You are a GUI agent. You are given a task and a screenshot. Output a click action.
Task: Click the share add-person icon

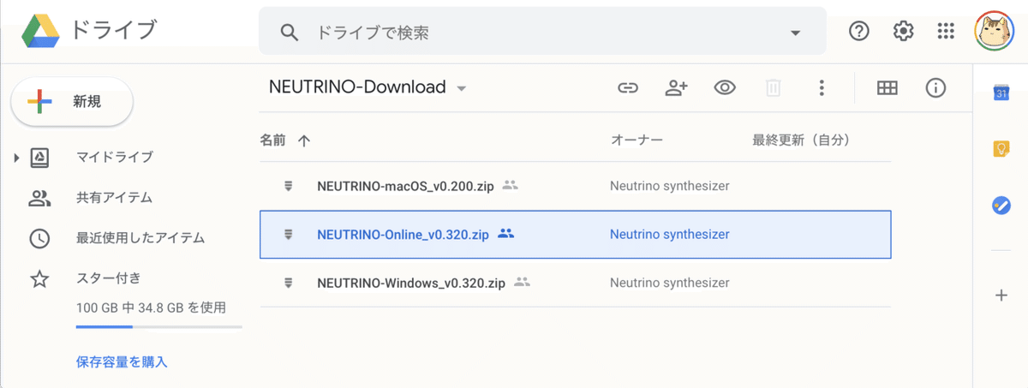pos(677,87)
